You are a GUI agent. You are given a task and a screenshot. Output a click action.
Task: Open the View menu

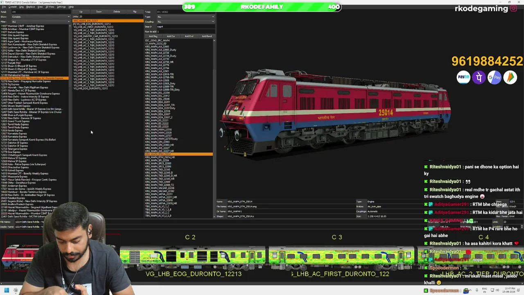[40, 7]
